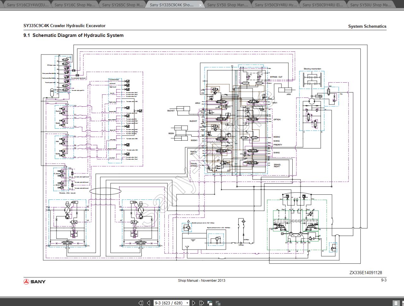Switch to the Sany SY50 Shop Man... tab

pyautogui.click(x=228, y=5)
